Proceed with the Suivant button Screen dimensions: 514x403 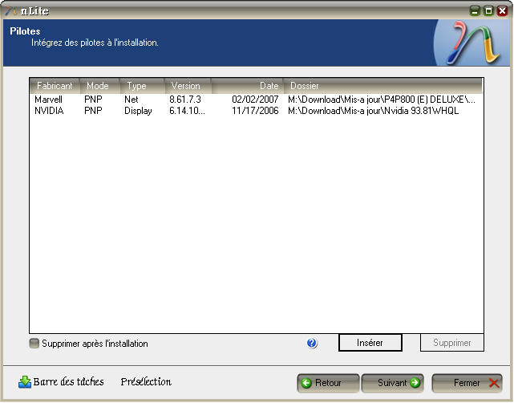tap(393, 383)
